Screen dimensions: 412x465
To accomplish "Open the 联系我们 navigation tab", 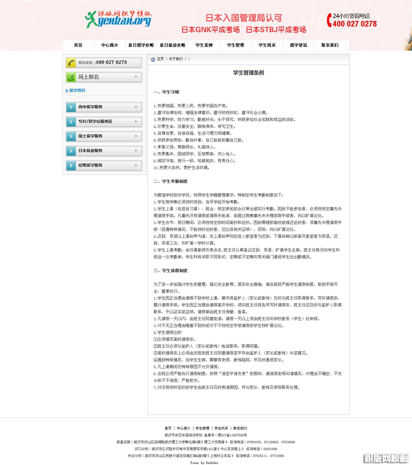I will 330,45.
